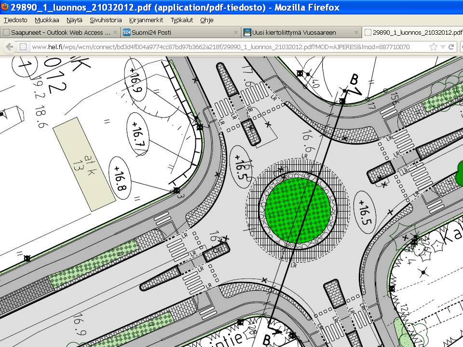Screen dimensions: 463x347
Task: Reload the current PDF page
Action: (x=451, y=47)
